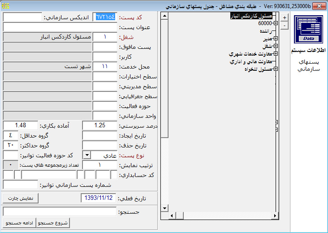Click the جستجو search input field
The width and height of the screenshot is (328, 233).
[60, 211]
